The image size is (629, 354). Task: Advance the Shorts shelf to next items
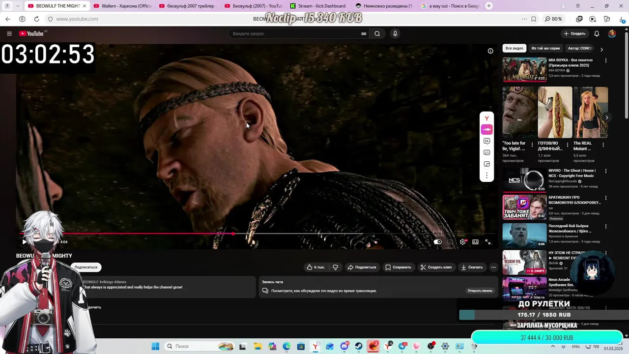pos(606,118)
